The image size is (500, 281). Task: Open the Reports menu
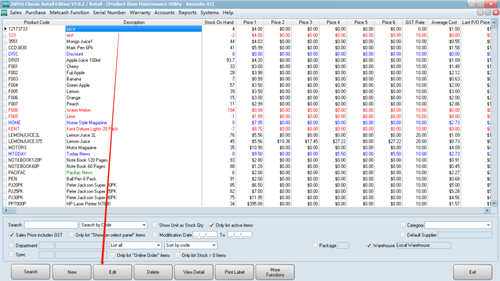[187, 13]
